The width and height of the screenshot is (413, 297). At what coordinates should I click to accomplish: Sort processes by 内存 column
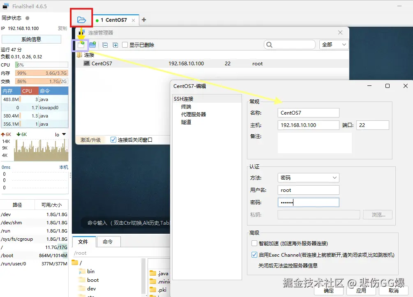(x=11, y=91)
